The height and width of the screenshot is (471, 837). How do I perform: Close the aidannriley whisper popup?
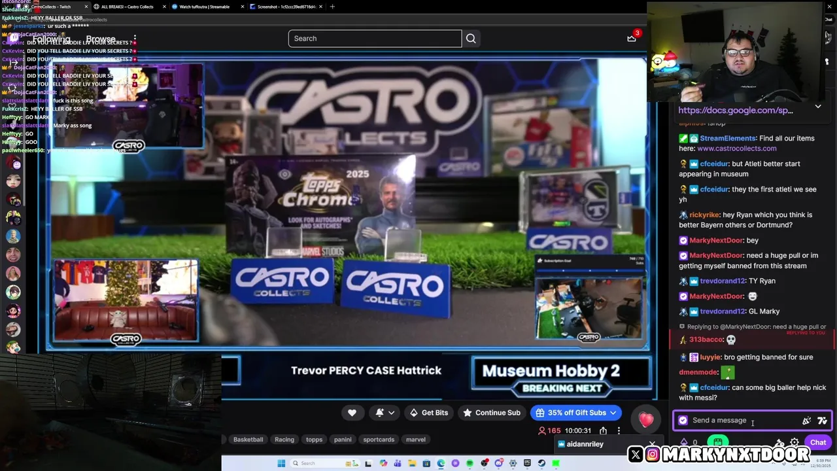652,444
